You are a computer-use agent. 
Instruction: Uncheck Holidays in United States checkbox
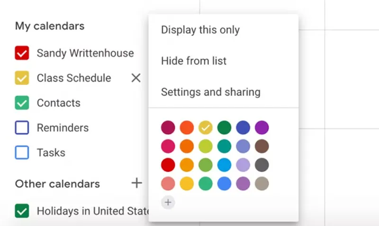[x=22, y=211]
